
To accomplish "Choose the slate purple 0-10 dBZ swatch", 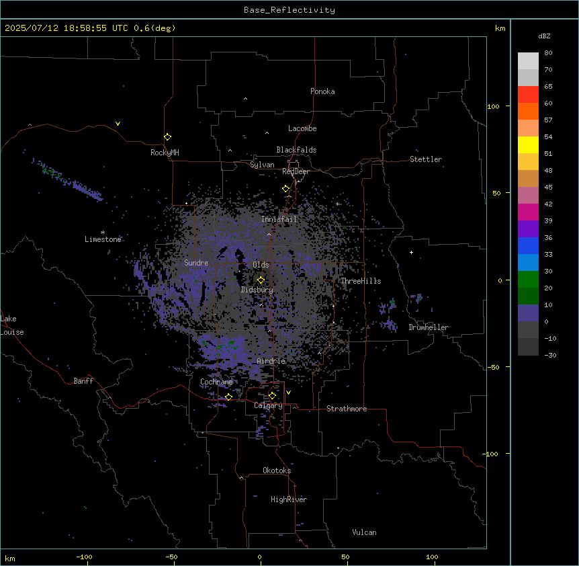I will tap(528, 313).
